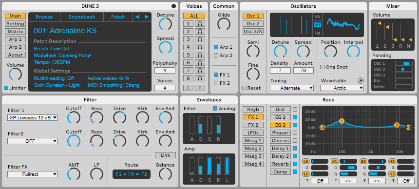This screenshot has height=189, width=419.
Task: Click the main Volume knob
Action: [15, 75]
